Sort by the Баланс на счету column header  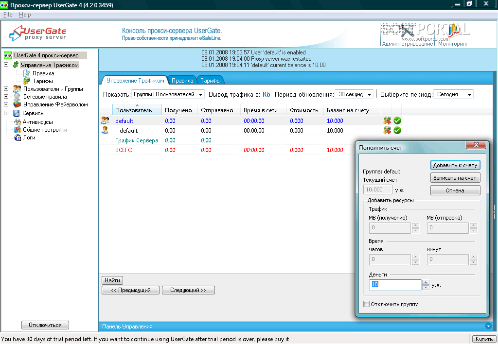click(352, 110)
